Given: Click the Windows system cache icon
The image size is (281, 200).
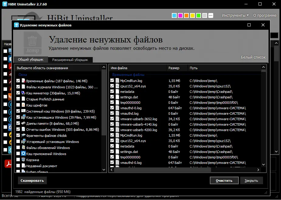Looking at the screenshot, I should [23, 111].
